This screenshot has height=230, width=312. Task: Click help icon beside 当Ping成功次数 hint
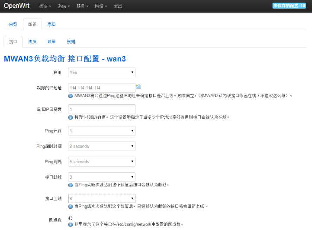(71, 207)
